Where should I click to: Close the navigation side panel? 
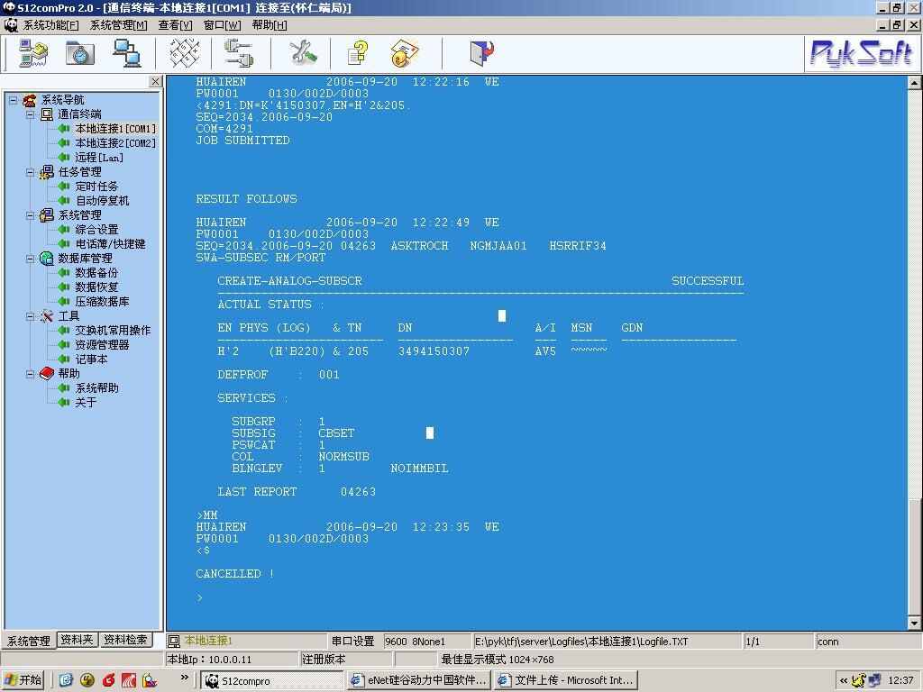pyautogui.click(x=155, y=82)
